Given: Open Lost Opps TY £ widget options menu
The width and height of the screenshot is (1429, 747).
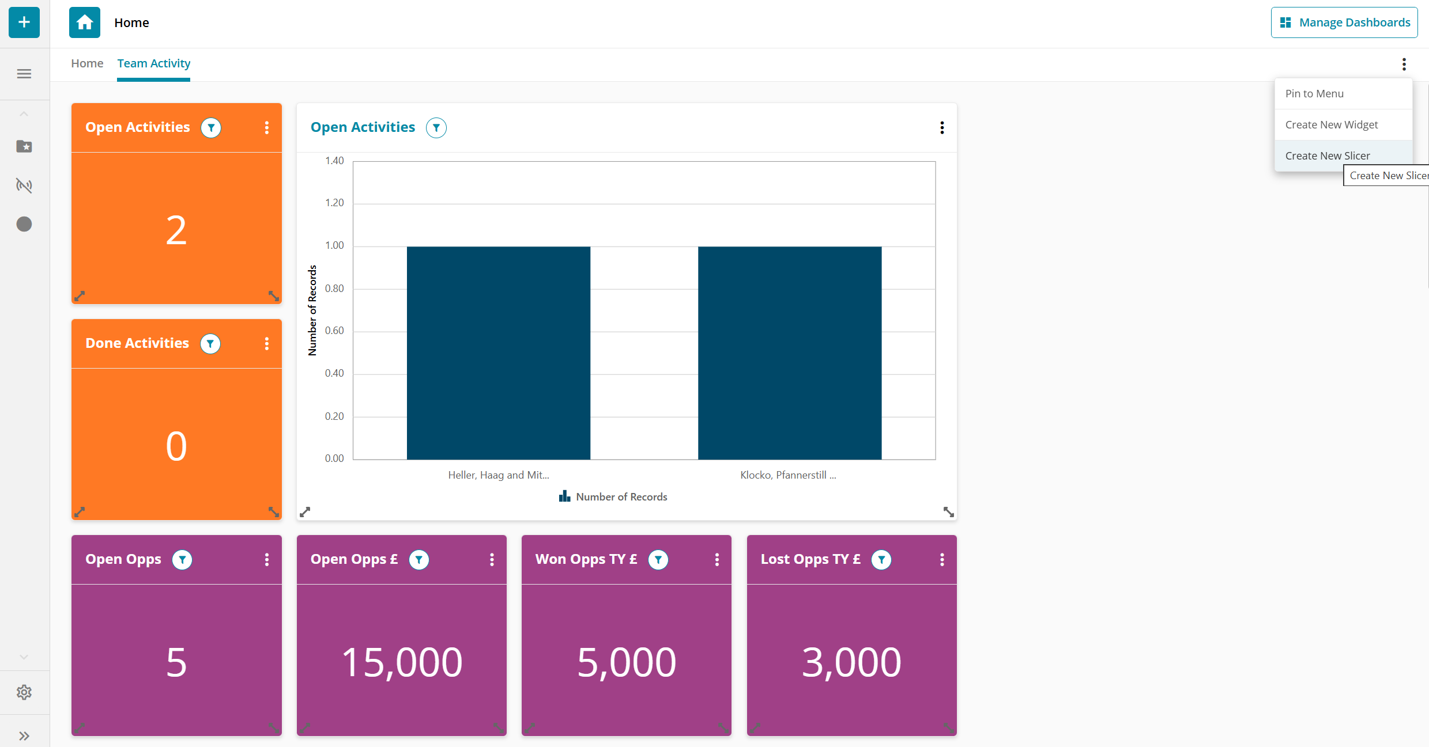Looking at the screenshot, I should point(942,559).
